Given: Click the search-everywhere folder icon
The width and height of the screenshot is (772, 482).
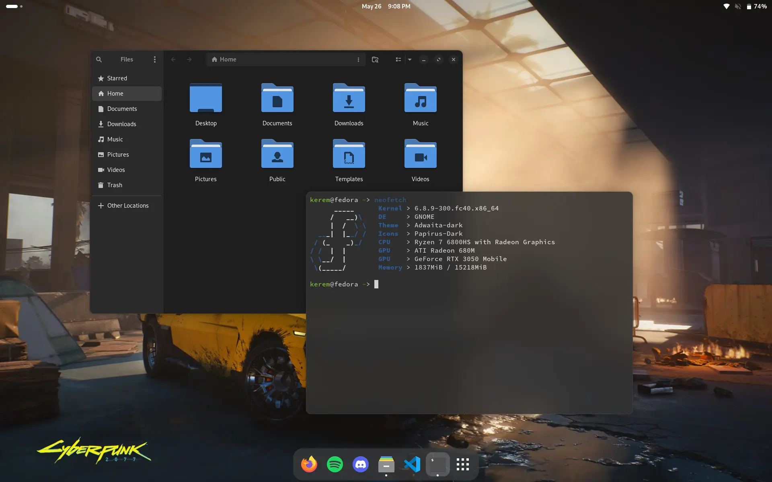Looking at the screenshot, I should click(375, 59).
